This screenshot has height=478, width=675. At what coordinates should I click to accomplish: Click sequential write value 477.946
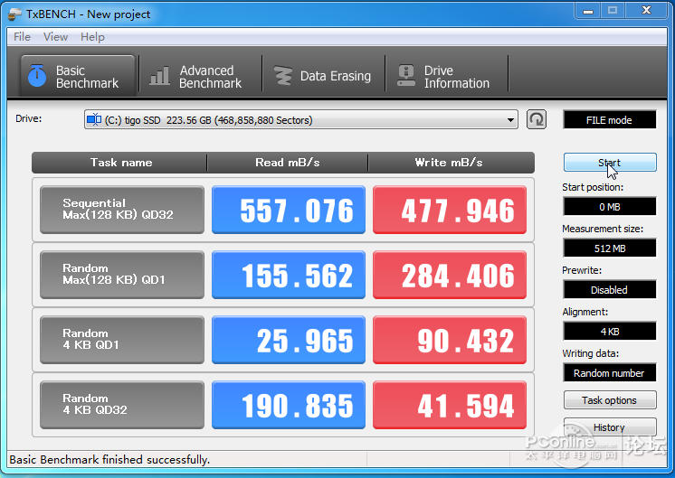tap(450, 210)
